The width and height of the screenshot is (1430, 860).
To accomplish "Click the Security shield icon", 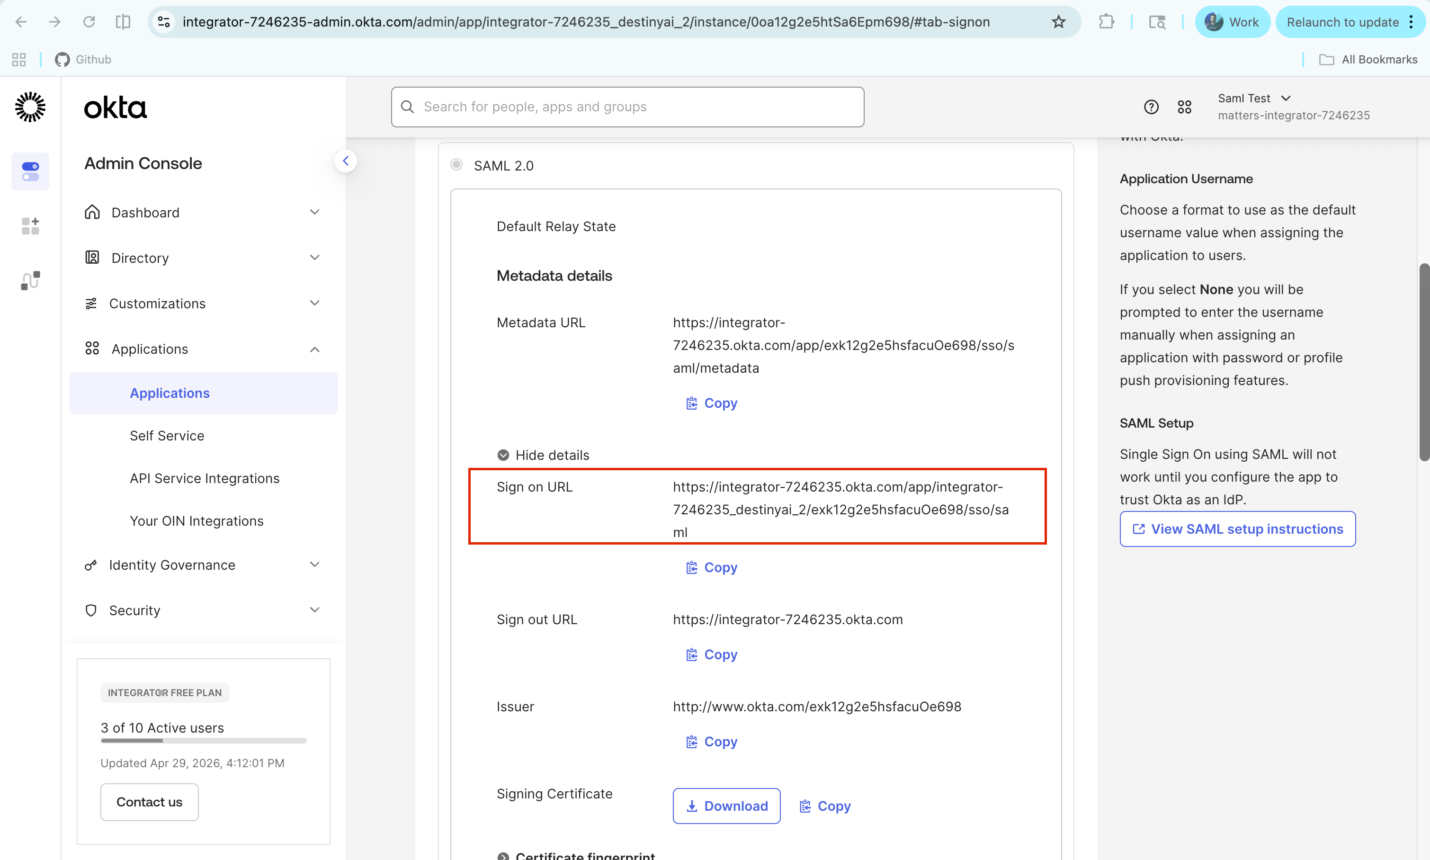I will coord(91,610).
